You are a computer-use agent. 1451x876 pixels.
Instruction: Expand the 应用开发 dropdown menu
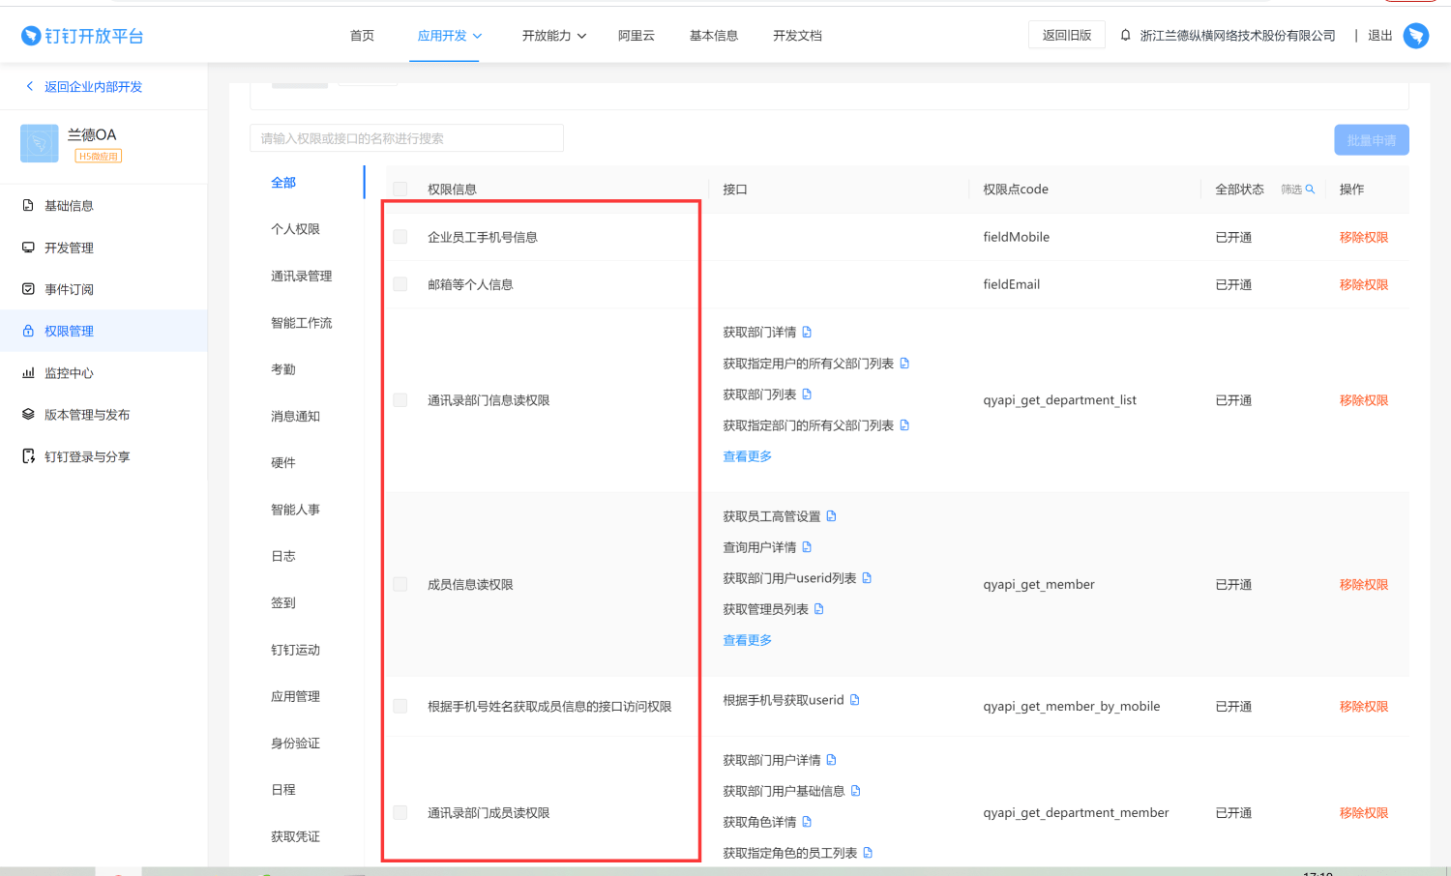445,35
